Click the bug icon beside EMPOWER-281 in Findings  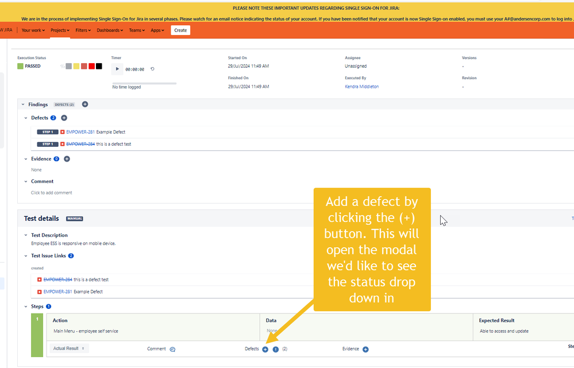(63, 132)
